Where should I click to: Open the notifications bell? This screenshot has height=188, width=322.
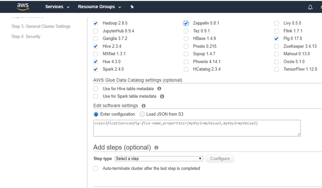(310, 7)
